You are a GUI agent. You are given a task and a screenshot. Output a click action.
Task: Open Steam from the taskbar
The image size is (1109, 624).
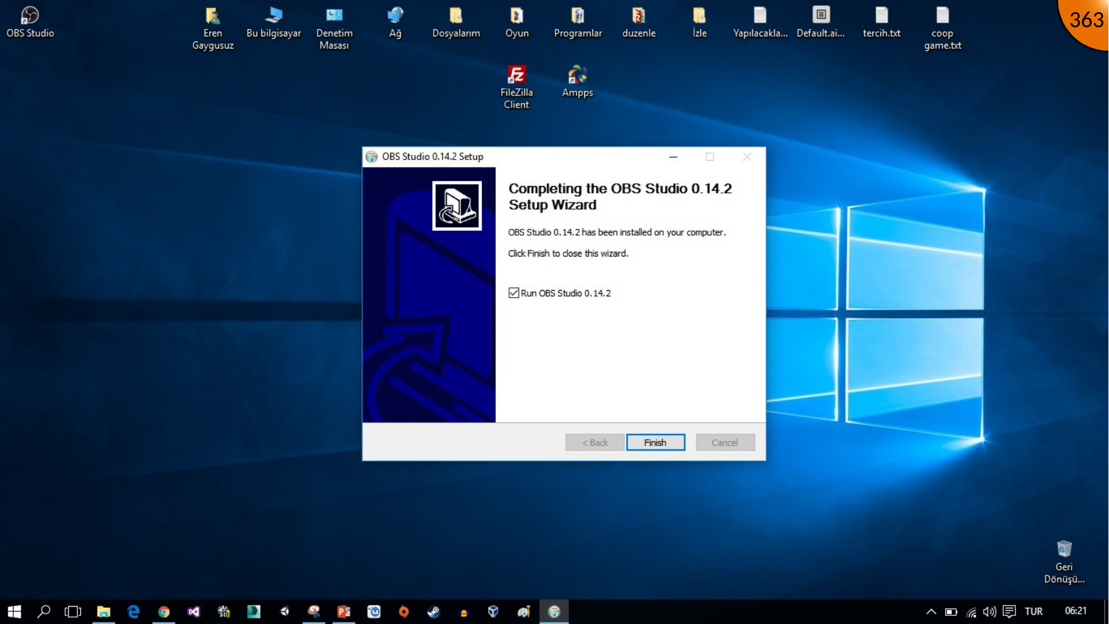pos(434,611)
